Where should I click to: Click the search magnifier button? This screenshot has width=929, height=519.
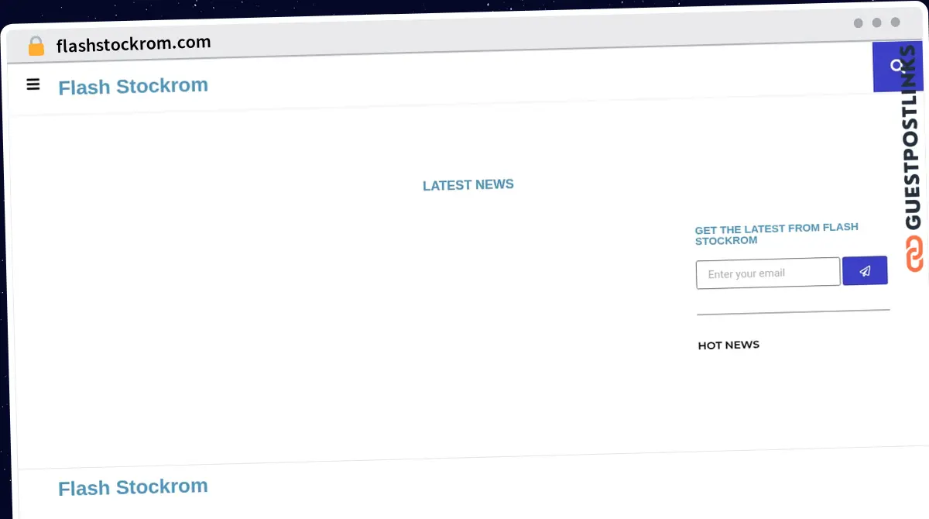897,67
